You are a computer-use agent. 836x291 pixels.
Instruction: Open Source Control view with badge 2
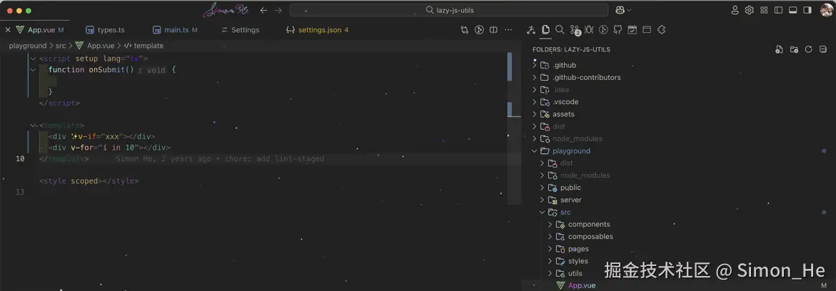[x=575, y=30]
